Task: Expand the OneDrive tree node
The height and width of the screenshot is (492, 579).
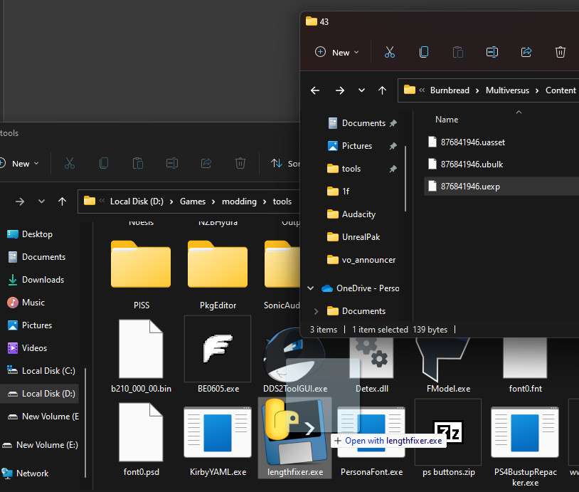Action: coord(310,288)
